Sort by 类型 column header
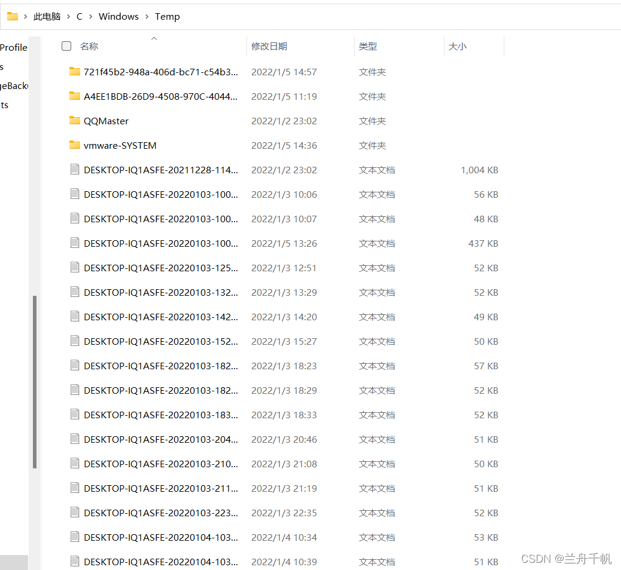 click(367, 46)
